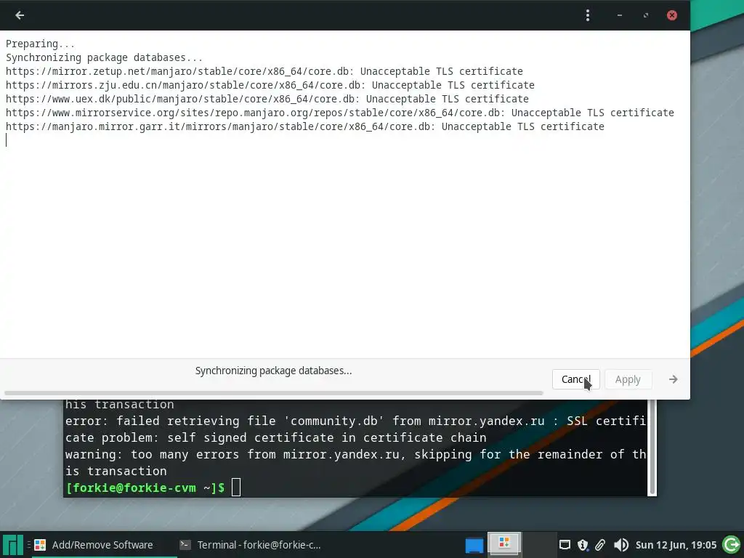This screenshot has width=744, height=558.
Task: Open the Manjaro start menu
Action: [13, 545]
